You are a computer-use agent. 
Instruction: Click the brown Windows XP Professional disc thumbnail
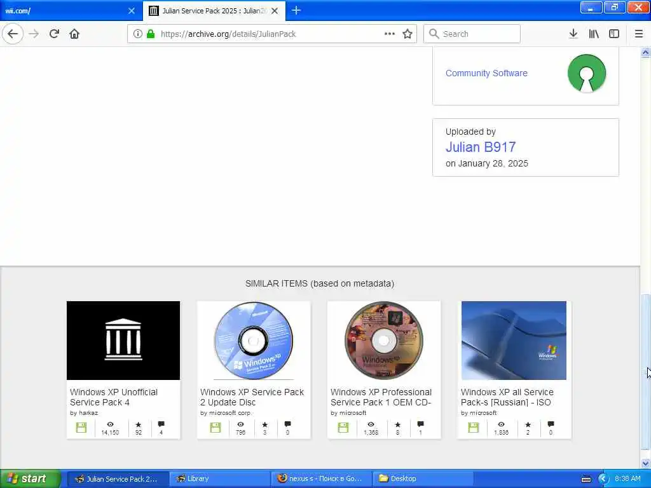pos(384,341)
